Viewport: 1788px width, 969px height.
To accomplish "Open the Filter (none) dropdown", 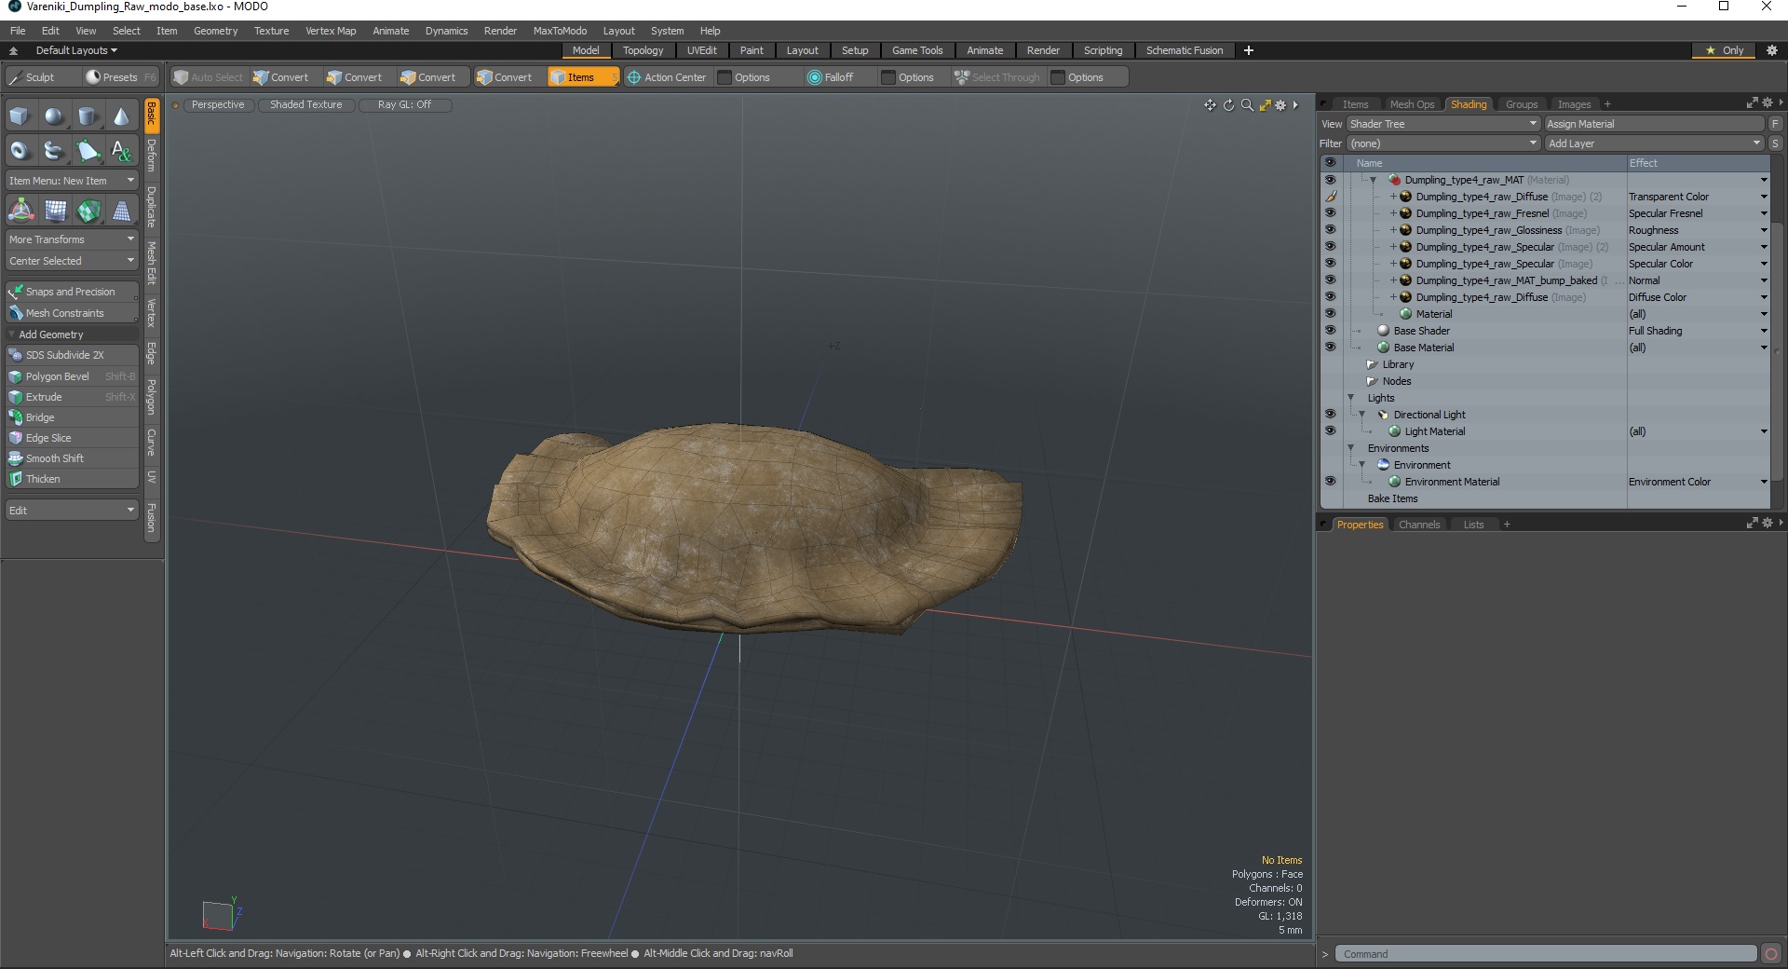I will tap(1443, 143).
